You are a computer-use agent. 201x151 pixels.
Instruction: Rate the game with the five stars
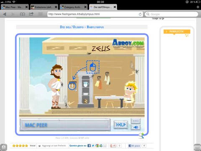[x=20, y=146]
